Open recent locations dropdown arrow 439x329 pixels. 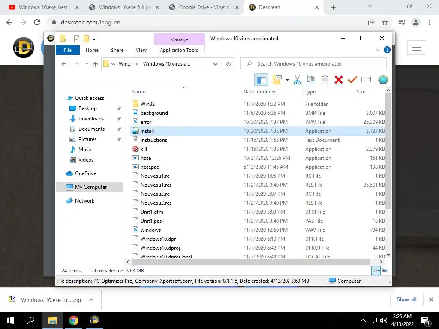[x=87, y=64]
